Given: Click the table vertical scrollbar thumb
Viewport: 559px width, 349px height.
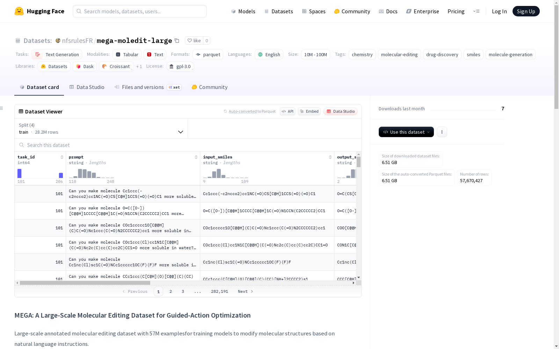Looking at the screenshot, I should [x=358, y=162].
